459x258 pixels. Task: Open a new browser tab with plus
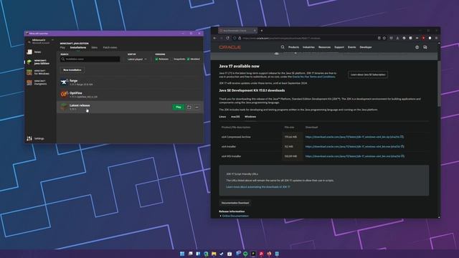261,30
